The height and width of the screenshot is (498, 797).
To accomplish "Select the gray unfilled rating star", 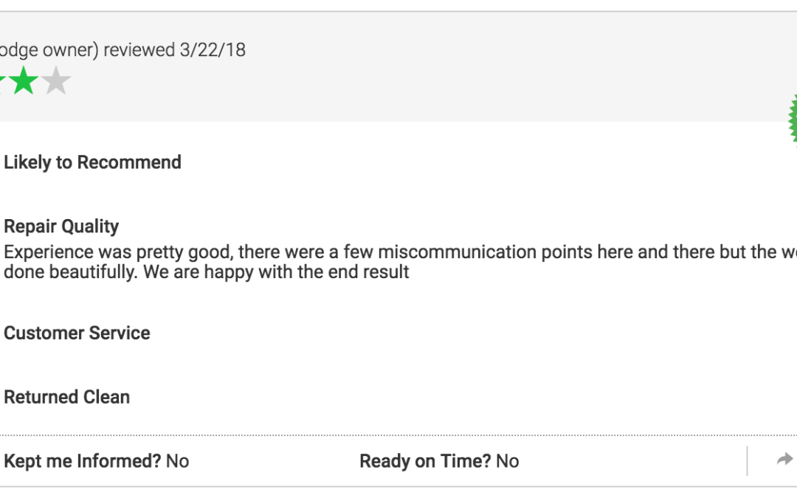I will coord(56,81).
